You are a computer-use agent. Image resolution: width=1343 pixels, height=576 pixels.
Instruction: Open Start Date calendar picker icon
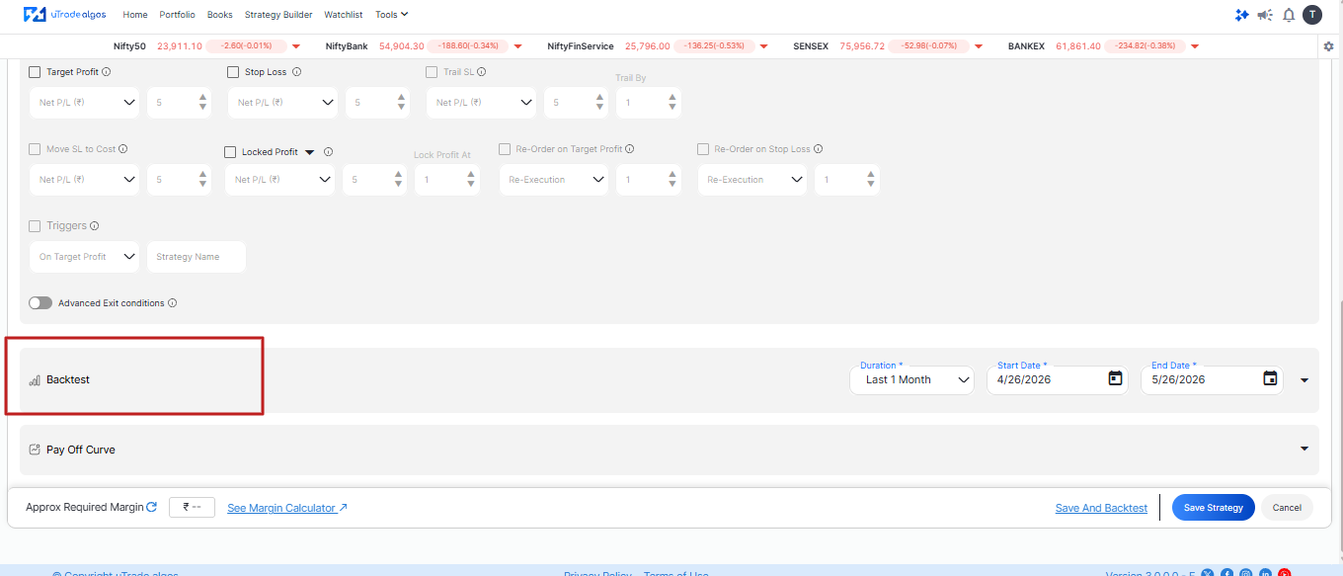pyautogui.click(x=1115, y=378)
